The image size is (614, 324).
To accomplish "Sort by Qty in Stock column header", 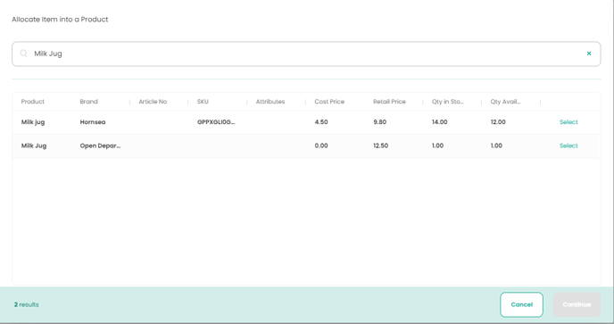I will click(448, 102).
